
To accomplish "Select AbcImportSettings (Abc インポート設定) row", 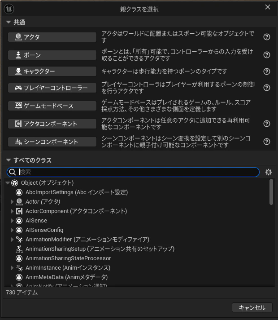I will [x=77, y=192].
